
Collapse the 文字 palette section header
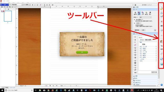(x=145, y=9)
